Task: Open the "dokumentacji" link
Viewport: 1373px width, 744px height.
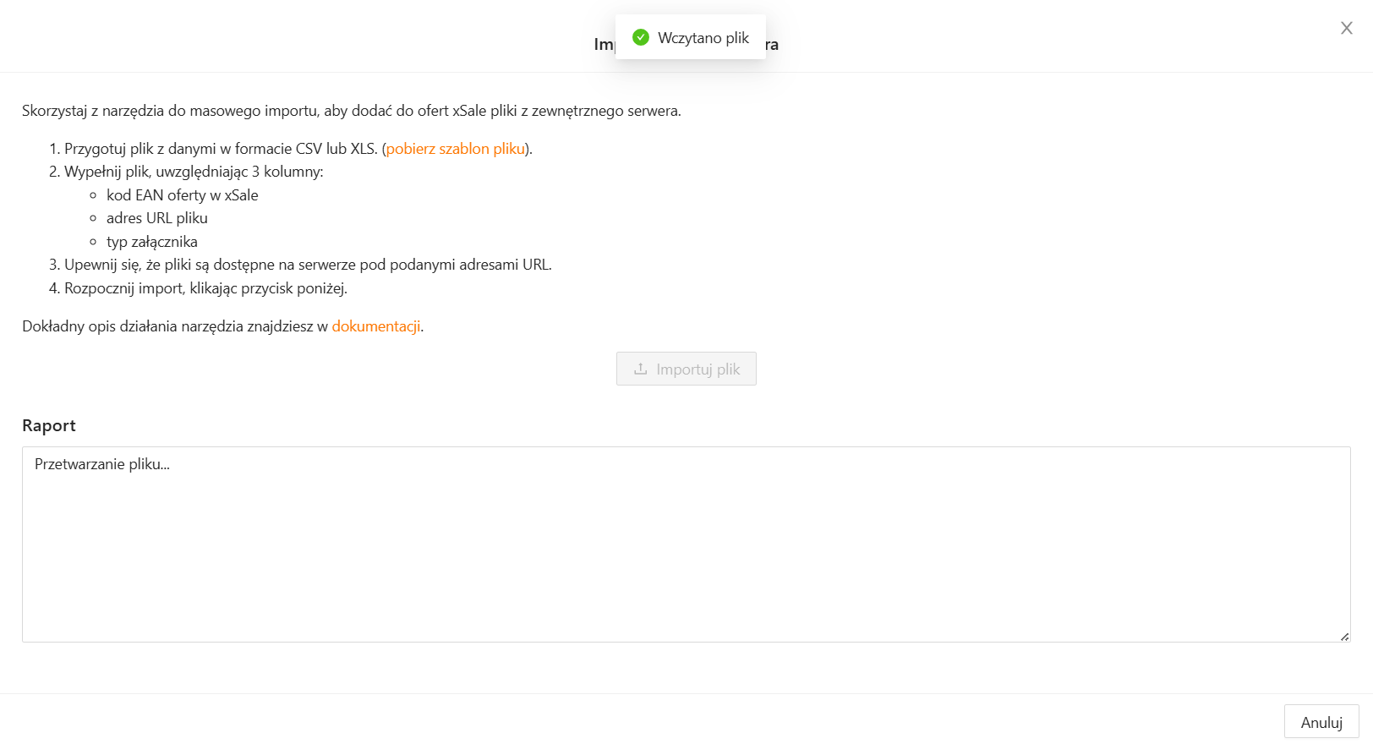Action: click(x=375, y=326)
